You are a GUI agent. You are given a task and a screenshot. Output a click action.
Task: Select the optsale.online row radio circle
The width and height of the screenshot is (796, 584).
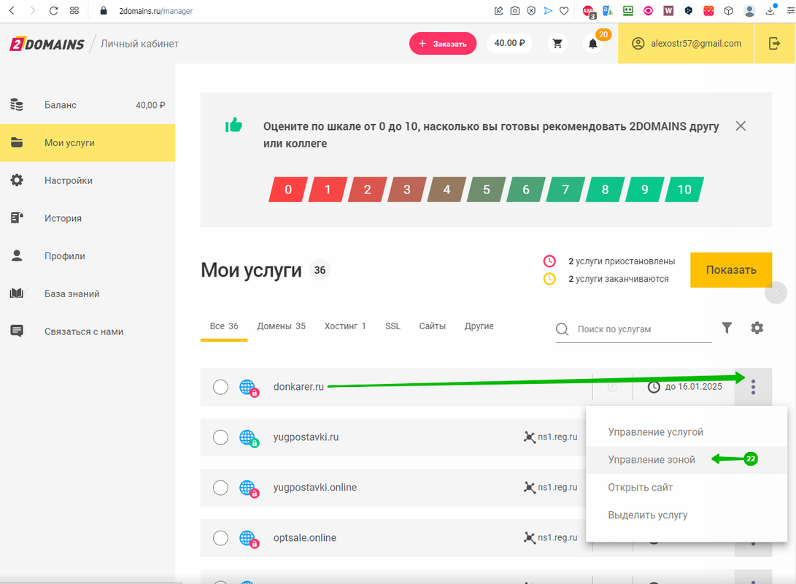point(220,538)
